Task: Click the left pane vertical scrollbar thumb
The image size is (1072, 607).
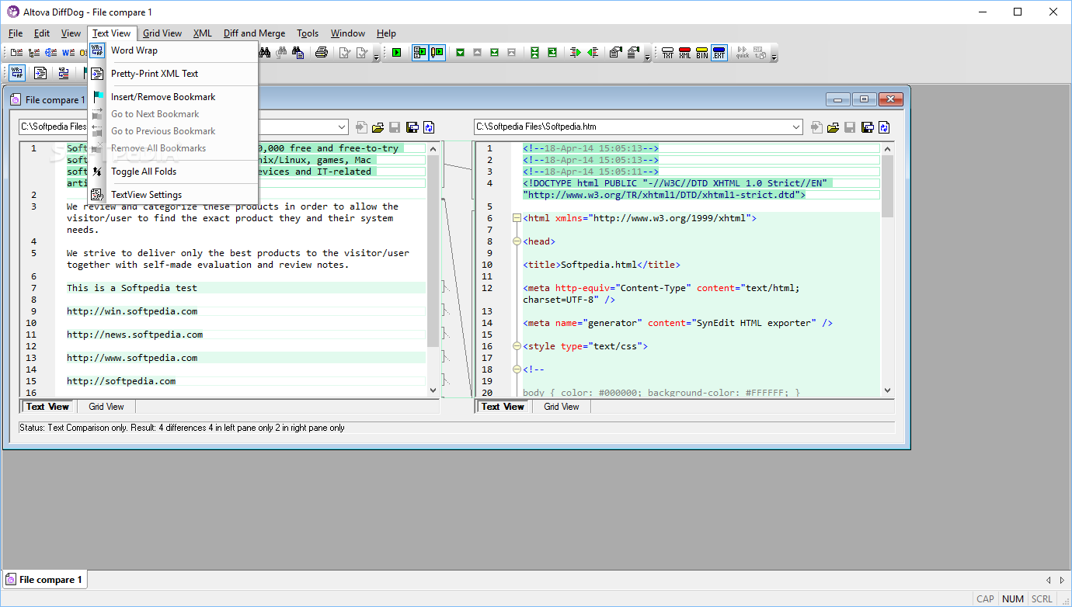Action: [433, 250]
